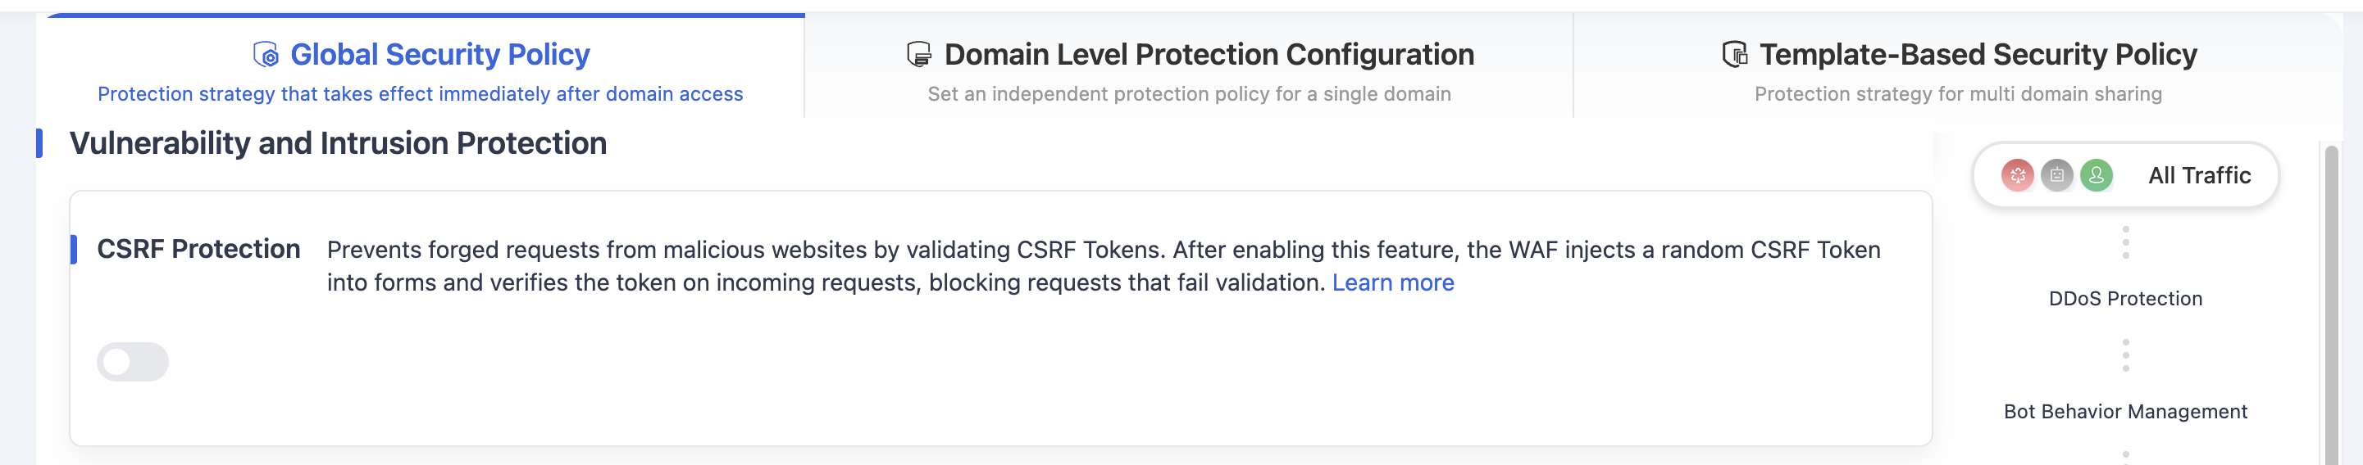This screenshot has width=2363, height=465.
Task: Click the Vulnerability and Intrusion Protection heading
Action: 339,144
